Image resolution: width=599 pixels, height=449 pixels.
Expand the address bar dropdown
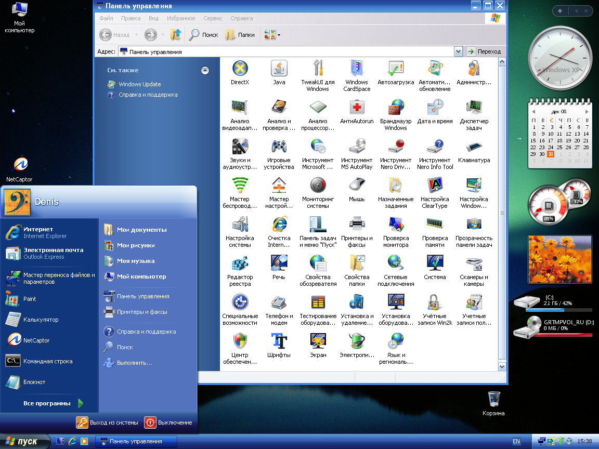458,51
